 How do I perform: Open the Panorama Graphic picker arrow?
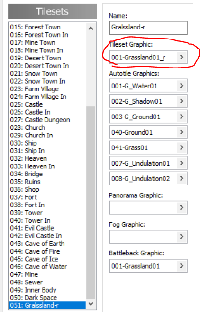182,207
